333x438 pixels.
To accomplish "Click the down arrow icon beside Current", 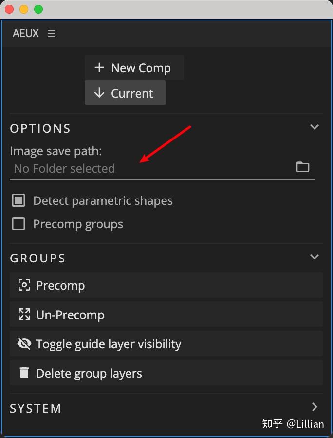I will click(x=99, y=93).
